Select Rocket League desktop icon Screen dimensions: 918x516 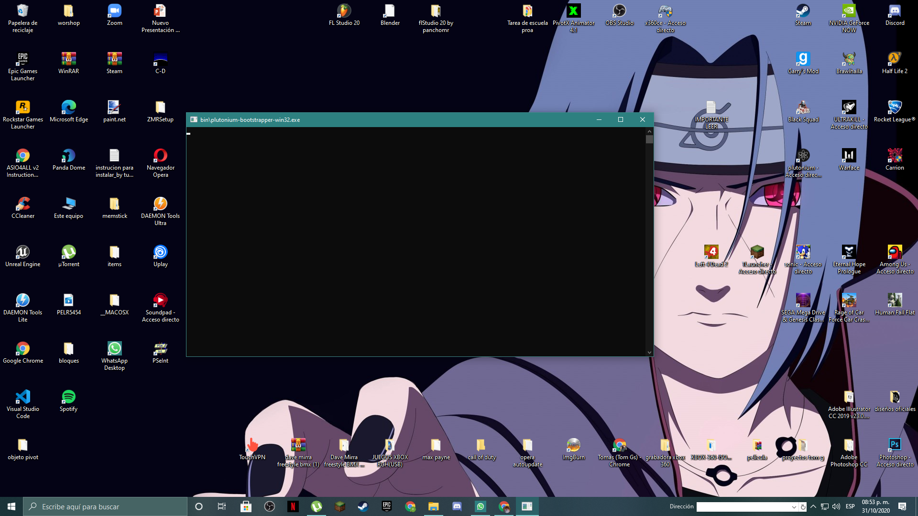click(x=895, y=111)
